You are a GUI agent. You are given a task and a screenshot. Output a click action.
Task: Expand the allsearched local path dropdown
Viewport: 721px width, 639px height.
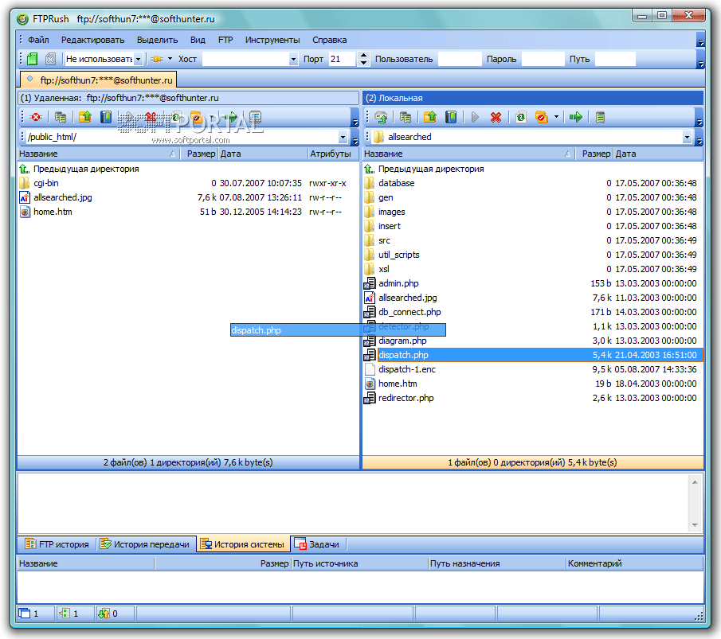click(687, 137)
